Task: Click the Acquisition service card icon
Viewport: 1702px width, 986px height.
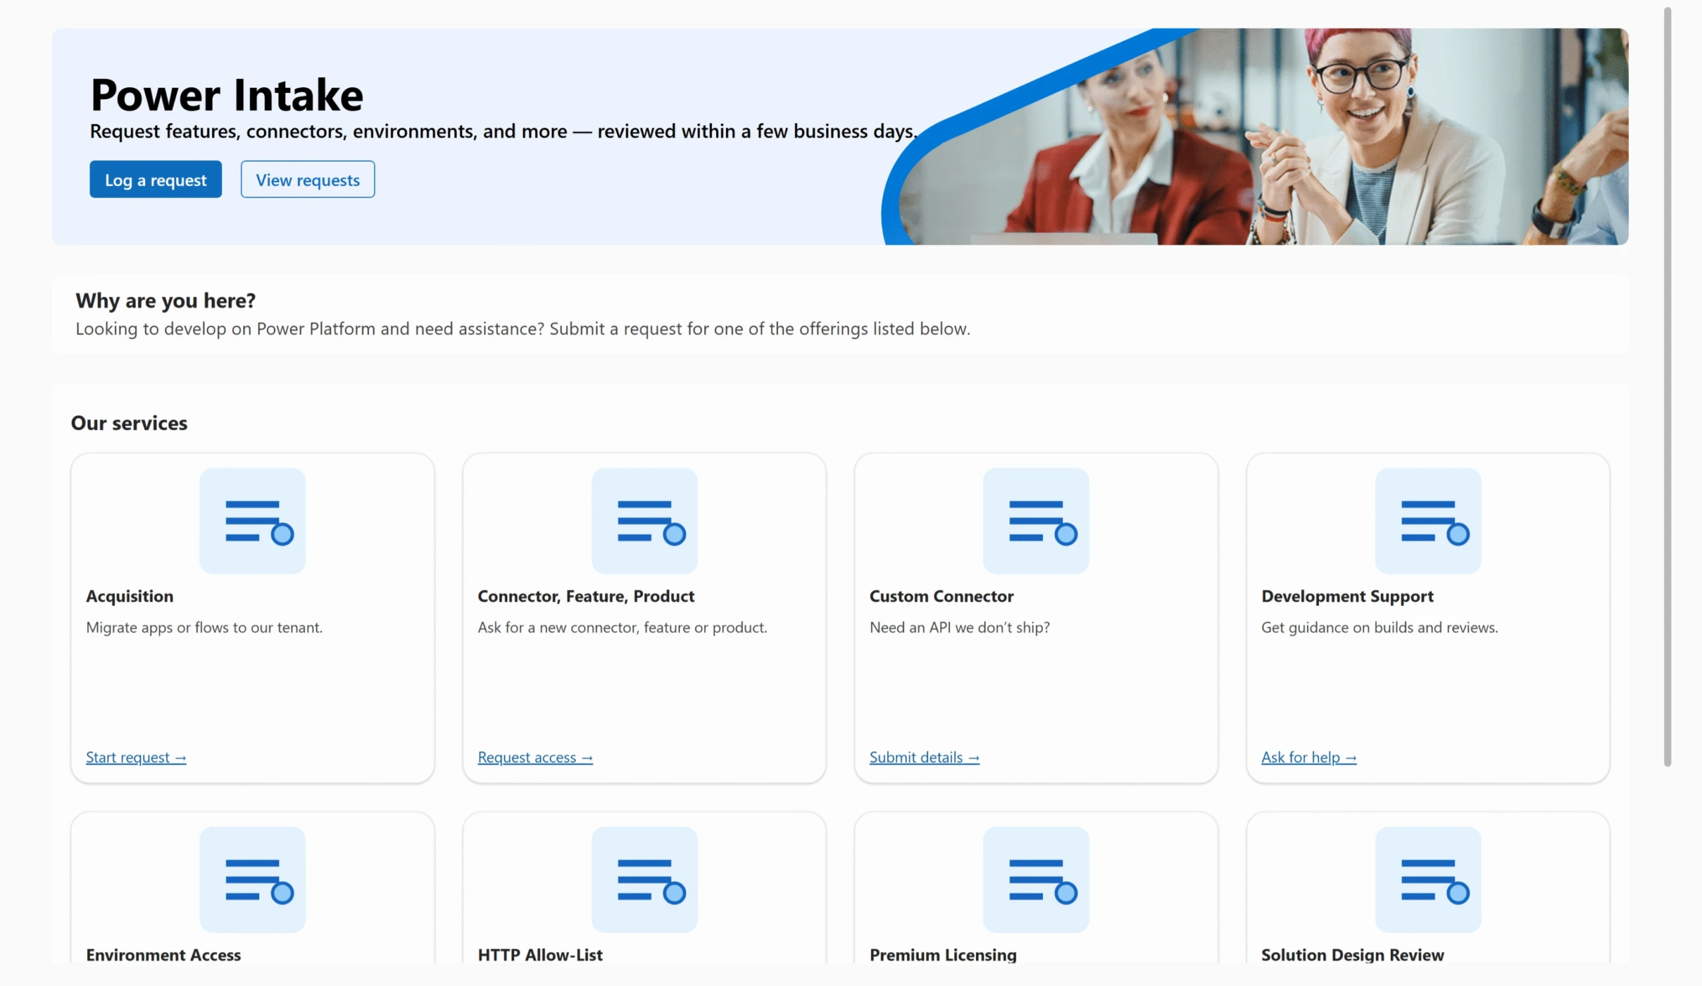Action: [252, 520]
